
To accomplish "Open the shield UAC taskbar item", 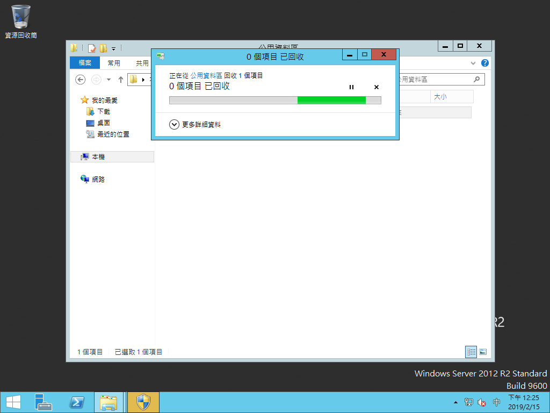I will click(143, 402).
